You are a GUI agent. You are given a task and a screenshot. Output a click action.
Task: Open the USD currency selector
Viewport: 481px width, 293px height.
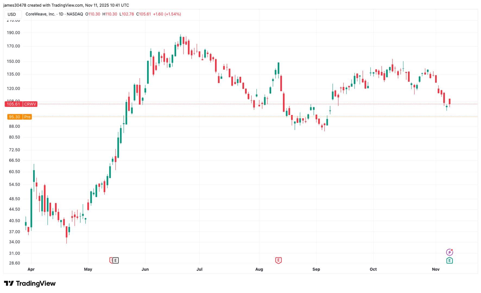(x=12, y=14)
